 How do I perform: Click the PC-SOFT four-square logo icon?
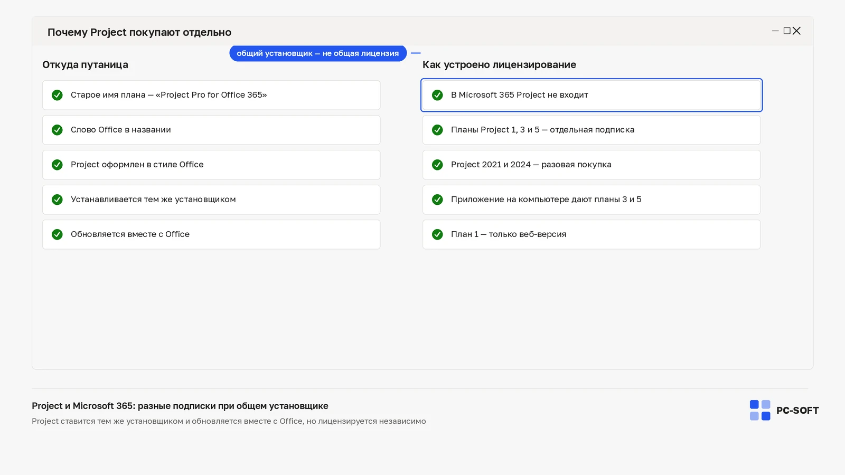click(x=760, y=410)
